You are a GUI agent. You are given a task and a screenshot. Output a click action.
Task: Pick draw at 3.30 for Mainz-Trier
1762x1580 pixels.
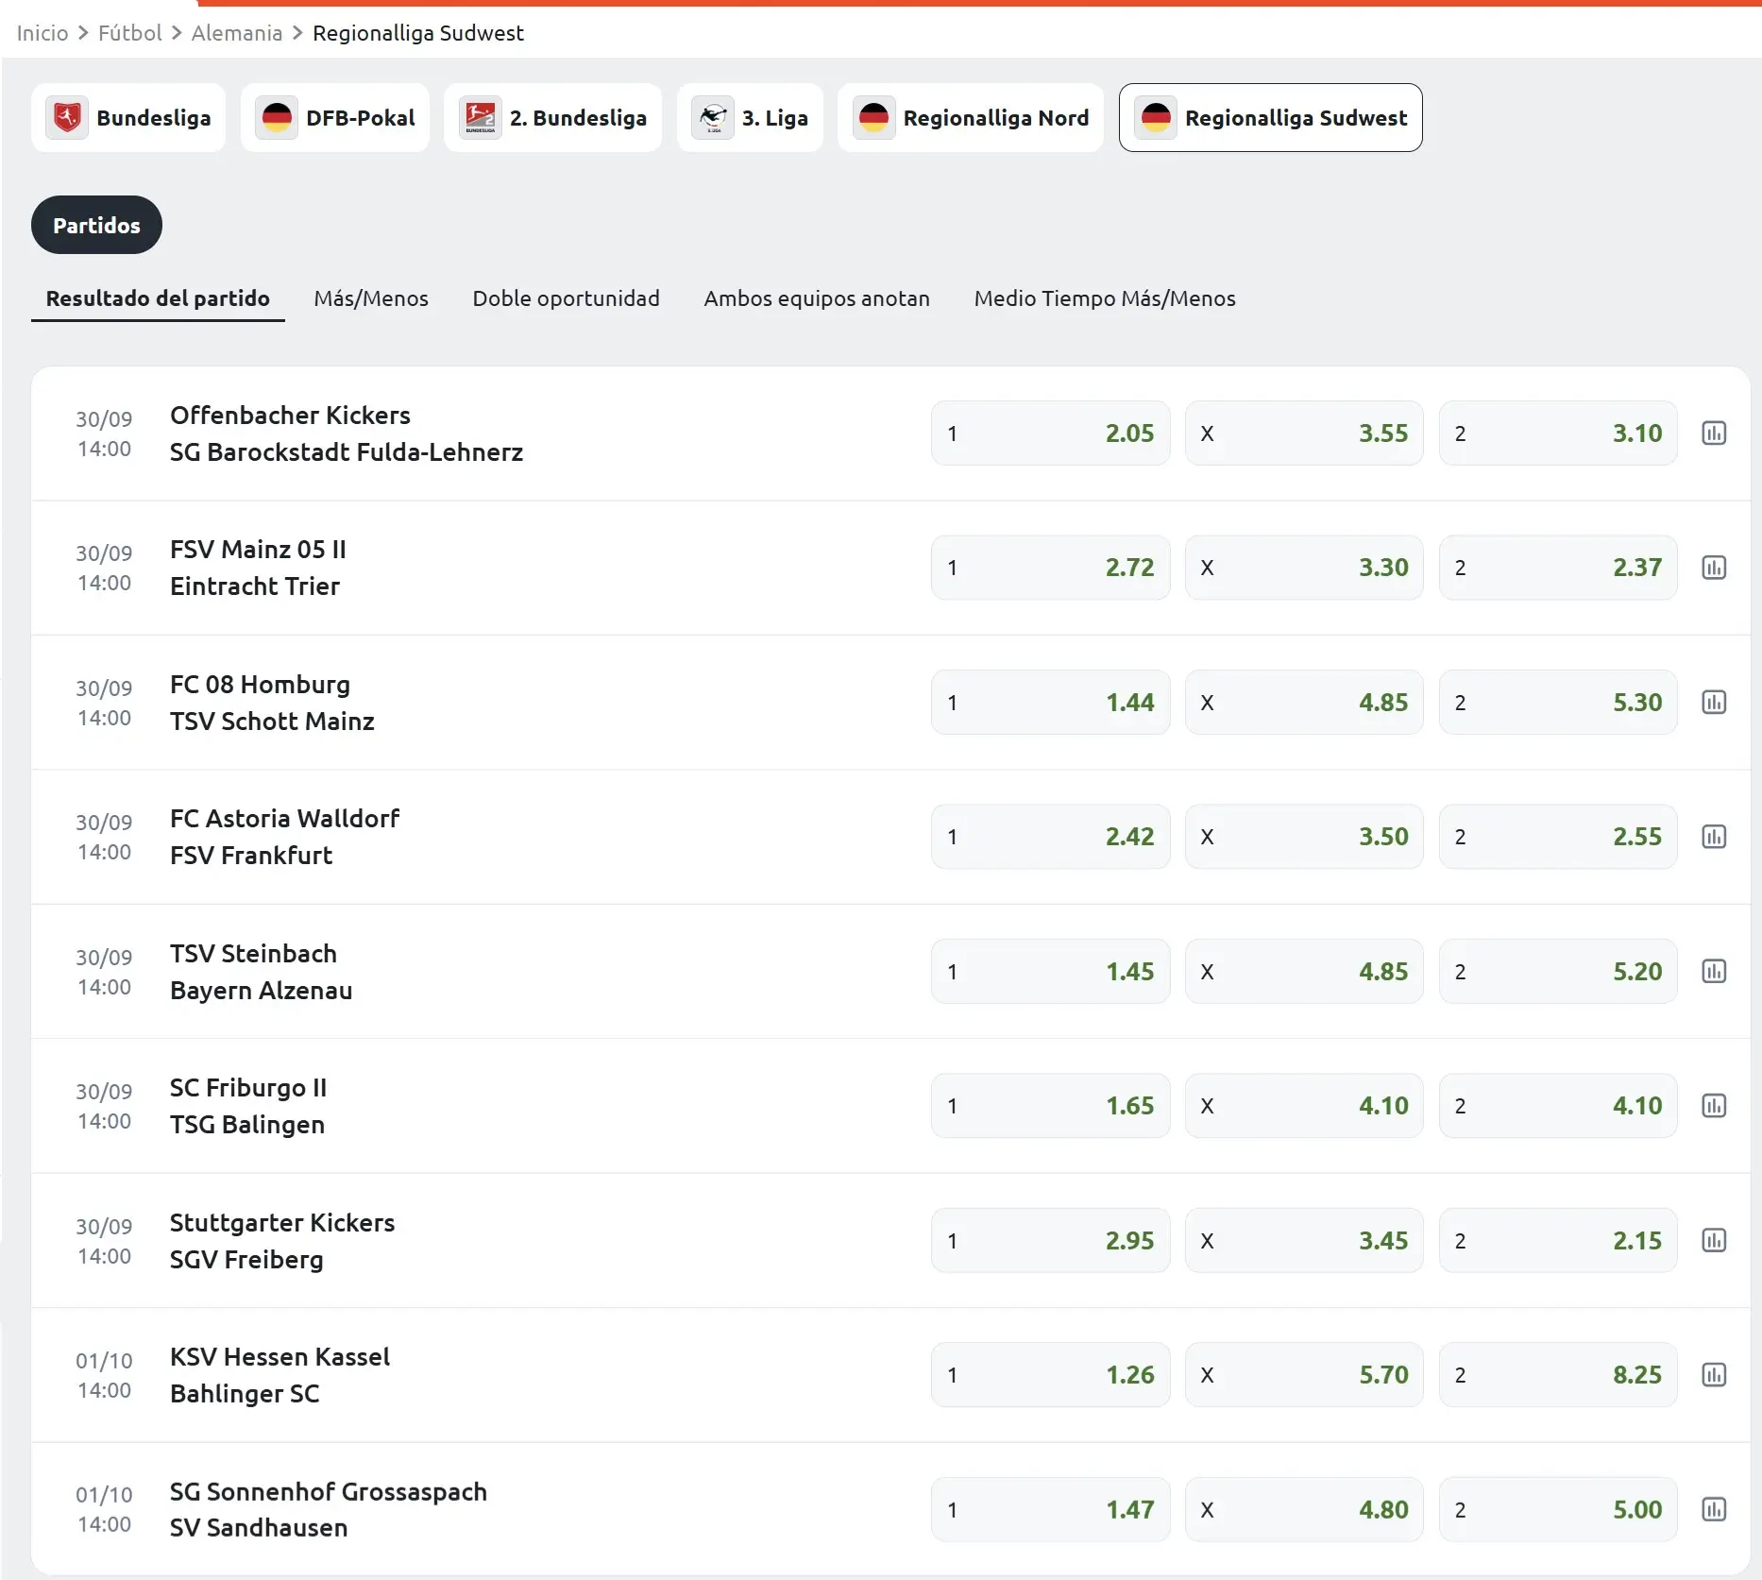(x=1303, y=568)
